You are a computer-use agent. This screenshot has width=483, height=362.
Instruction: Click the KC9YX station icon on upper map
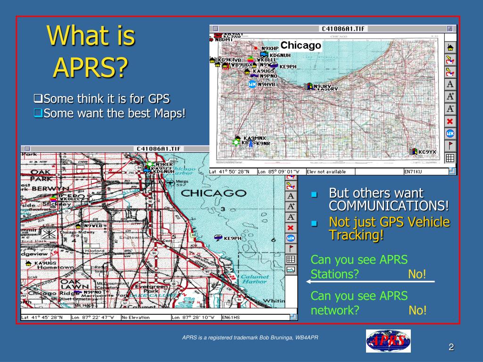pyautogui.click(x=413, y=151)
